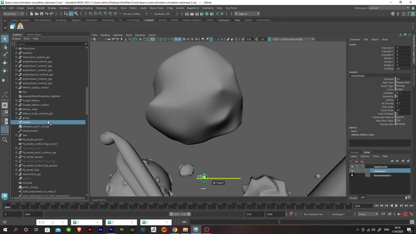
Task: Open the ACES 1.0 SDR-video view transform dropdown
Action: [293, 39]
